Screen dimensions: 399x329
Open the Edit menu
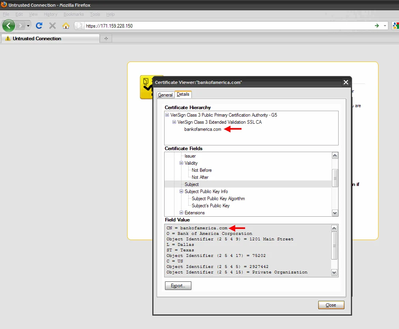pos(19,14)
